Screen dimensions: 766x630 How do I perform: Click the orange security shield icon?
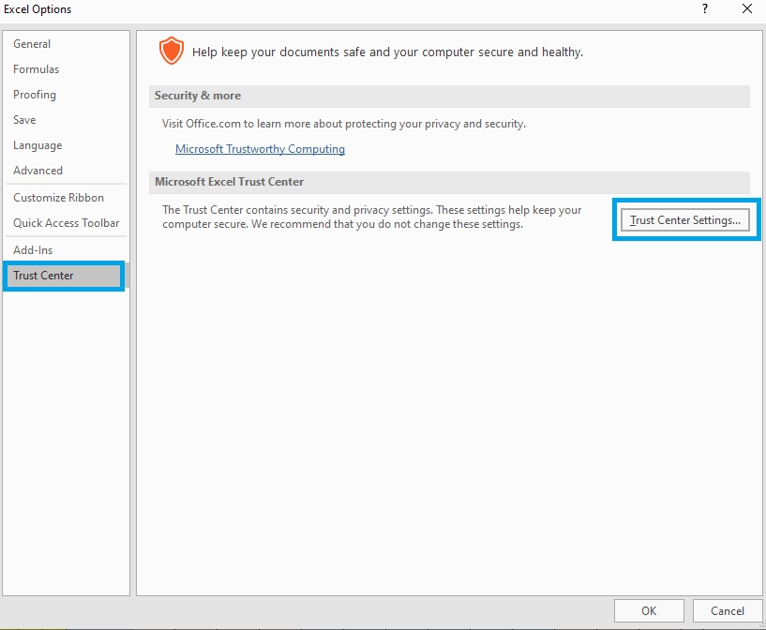click(172, 51)
